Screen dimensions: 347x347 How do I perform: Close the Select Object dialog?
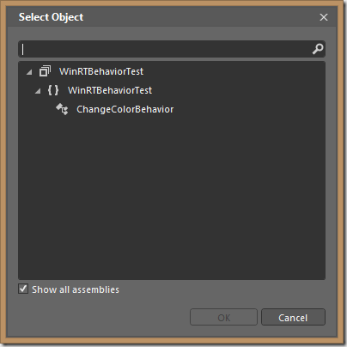pyautogui.click(x=324, y=17)
